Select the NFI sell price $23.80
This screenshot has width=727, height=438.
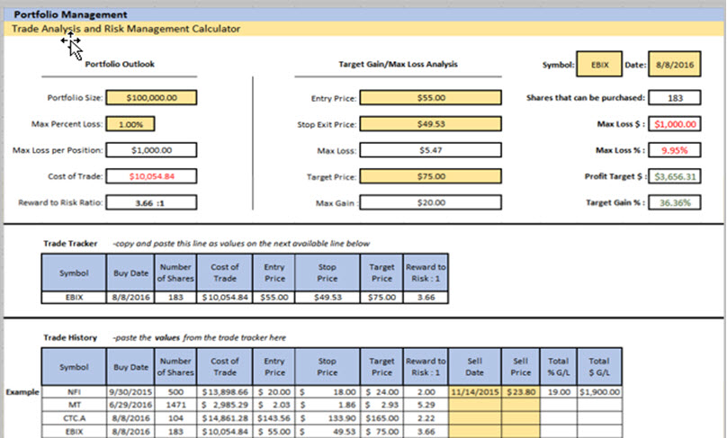[x=521, y=392]
